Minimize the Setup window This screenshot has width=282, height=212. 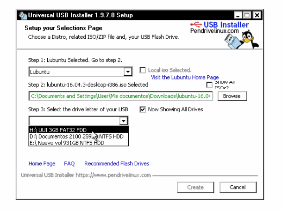[x=238, y=15]
